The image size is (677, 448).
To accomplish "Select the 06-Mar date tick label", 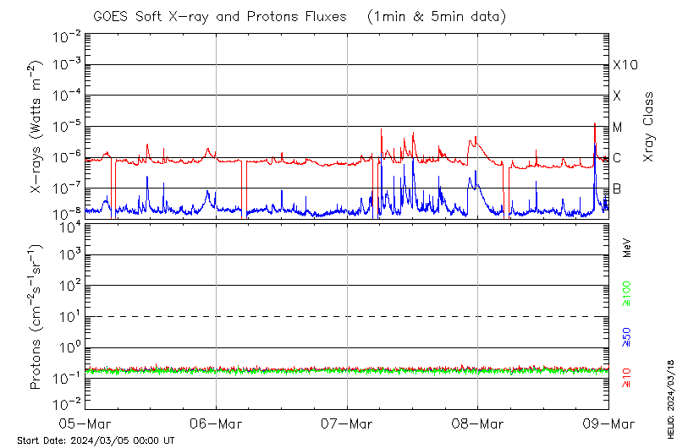I will point(216,422).
